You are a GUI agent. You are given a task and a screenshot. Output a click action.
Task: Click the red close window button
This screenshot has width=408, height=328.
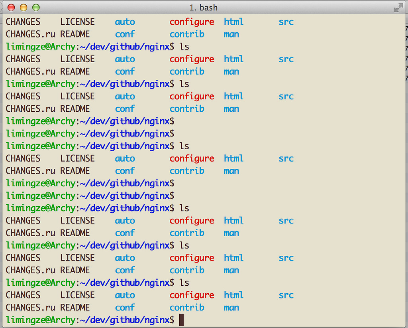click(11, 8)
